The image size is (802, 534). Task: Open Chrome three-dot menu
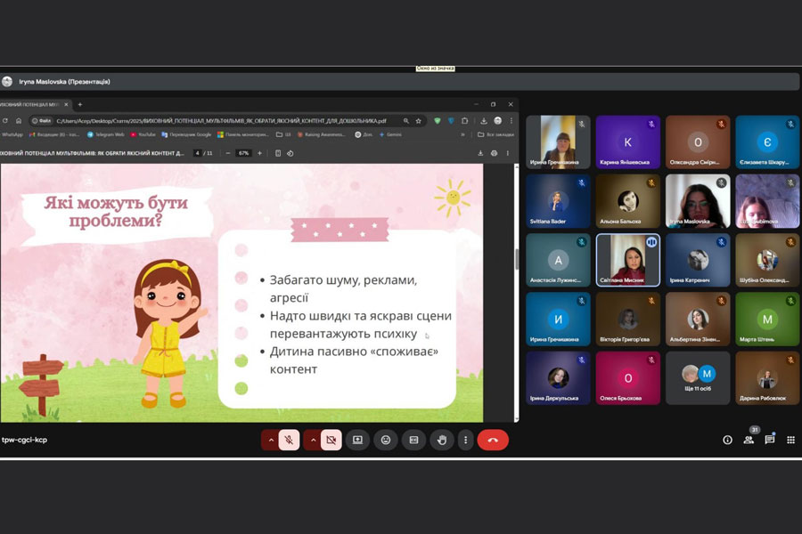tap(511, 121)
